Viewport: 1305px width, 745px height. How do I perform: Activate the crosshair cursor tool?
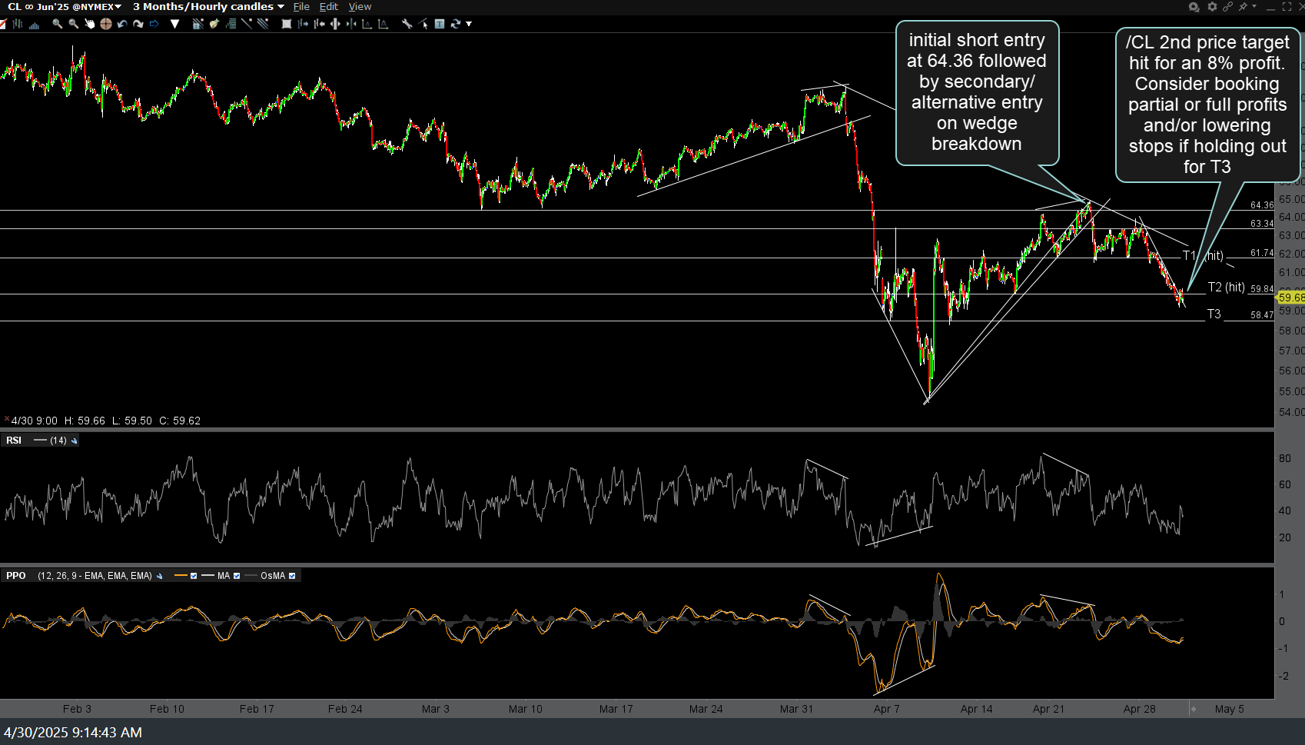pyautogui.click(x=106, y=24)
